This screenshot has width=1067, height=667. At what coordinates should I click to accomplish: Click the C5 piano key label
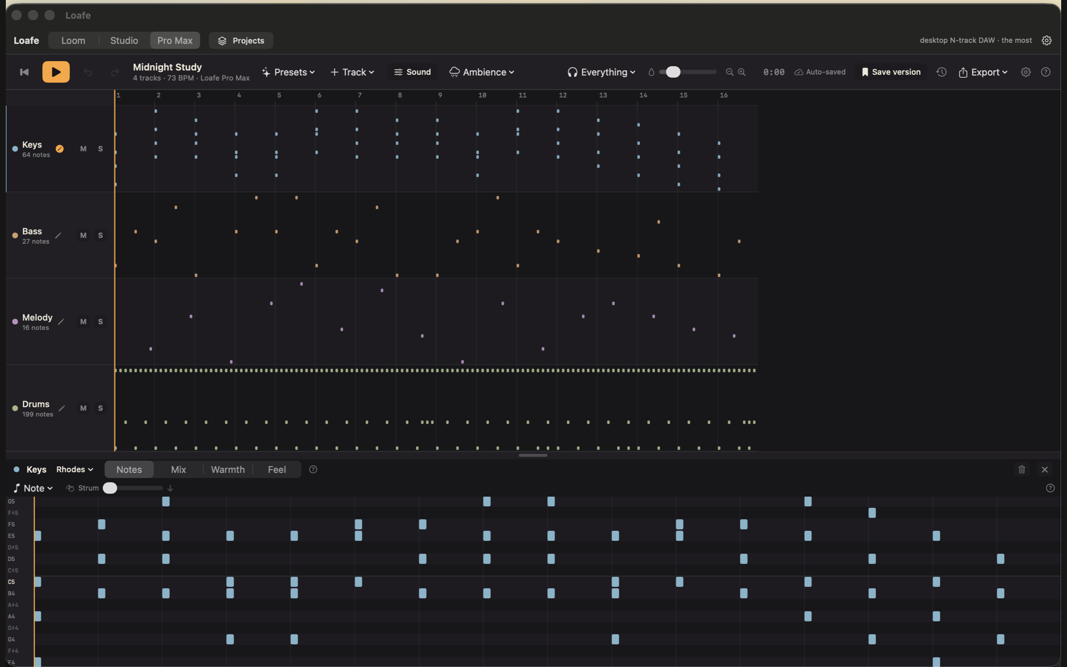[x=12, y=582]
